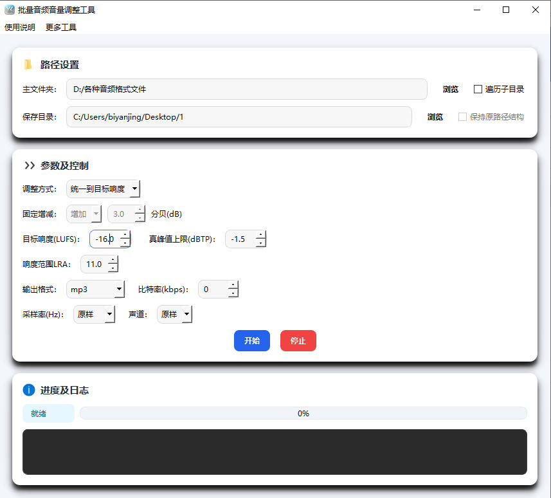Click the blue info icon beside 进度及日志
The width and height of the screenshot is (551, 498).
click(x=28, y=390)
